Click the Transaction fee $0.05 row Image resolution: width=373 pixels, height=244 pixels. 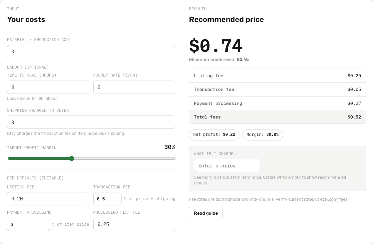click(x=277, y=90)
